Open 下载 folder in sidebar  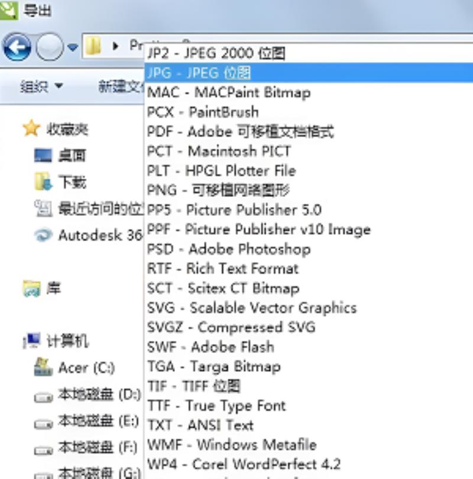click(x=72, y=182)
